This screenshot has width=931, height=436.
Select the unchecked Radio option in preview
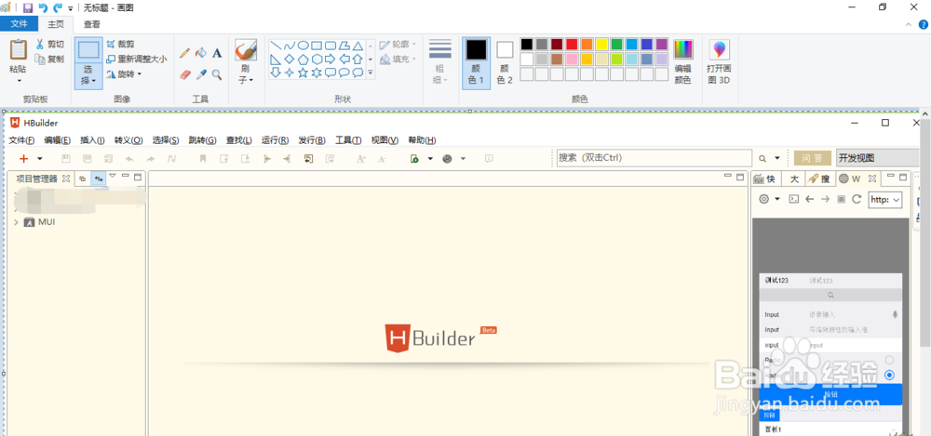pyautogui.click(x=889, y=360)
